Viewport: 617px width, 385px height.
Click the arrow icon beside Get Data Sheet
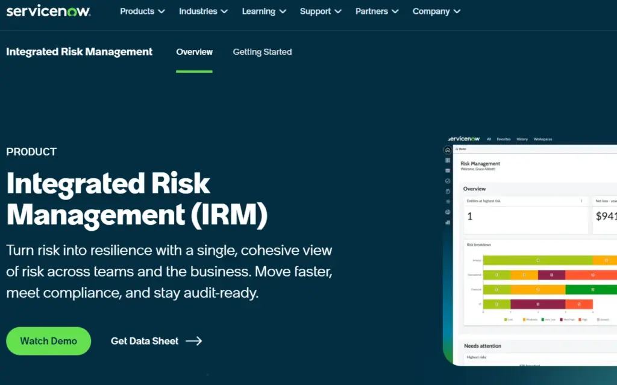coord(193,341)
